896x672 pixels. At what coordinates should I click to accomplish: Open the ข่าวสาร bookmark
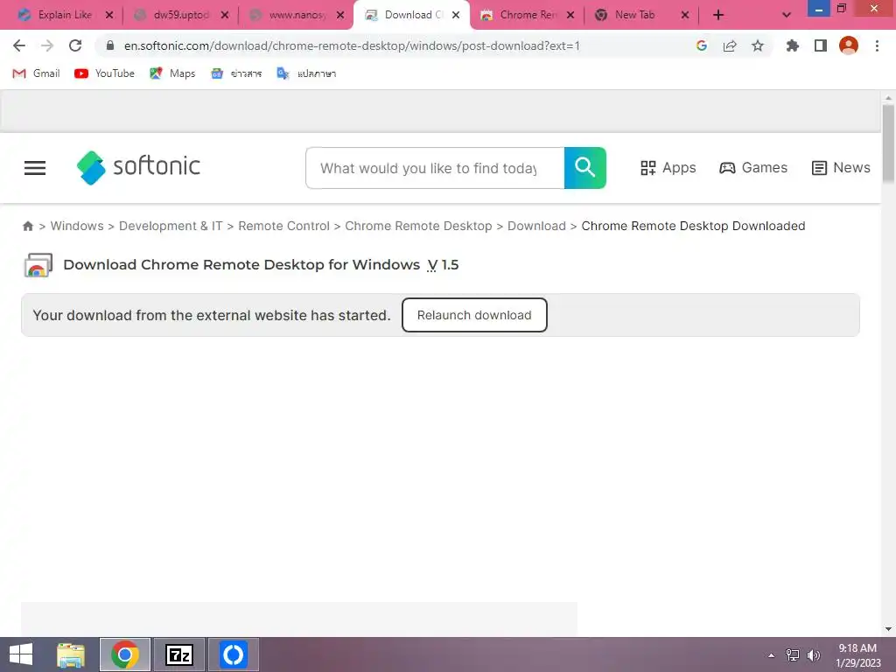(x=236, y=73)
